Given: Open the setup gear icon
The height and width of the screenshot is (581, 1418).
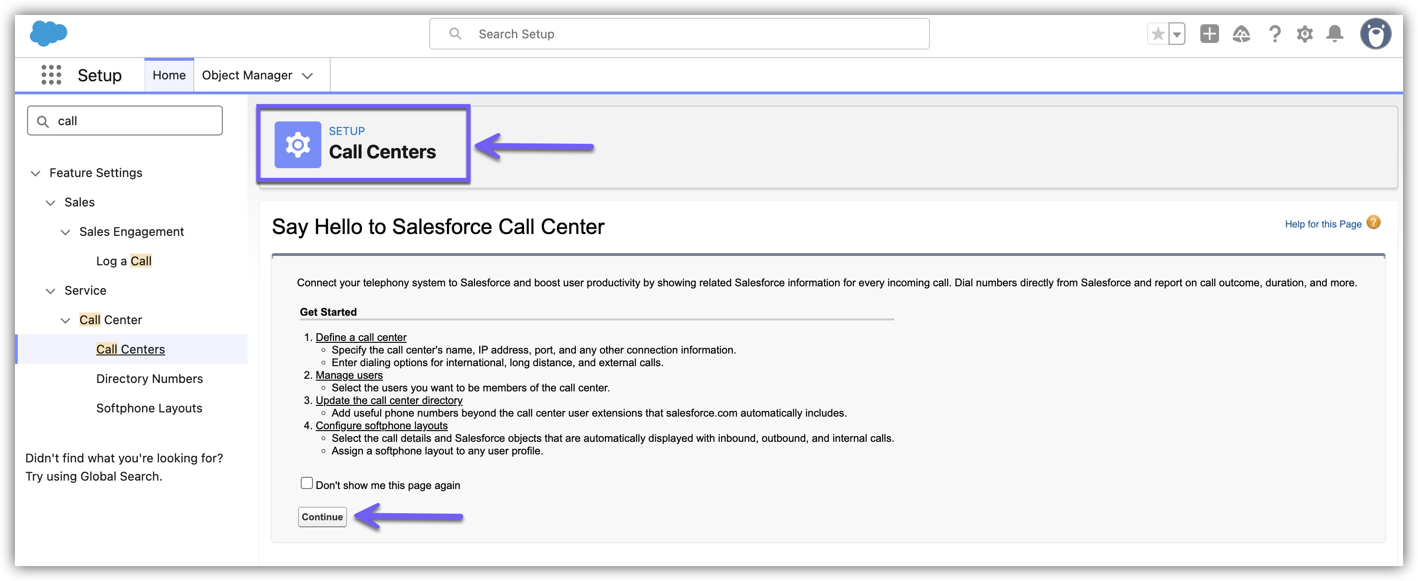Looking at the screenshot, I should coord(1305,34).
